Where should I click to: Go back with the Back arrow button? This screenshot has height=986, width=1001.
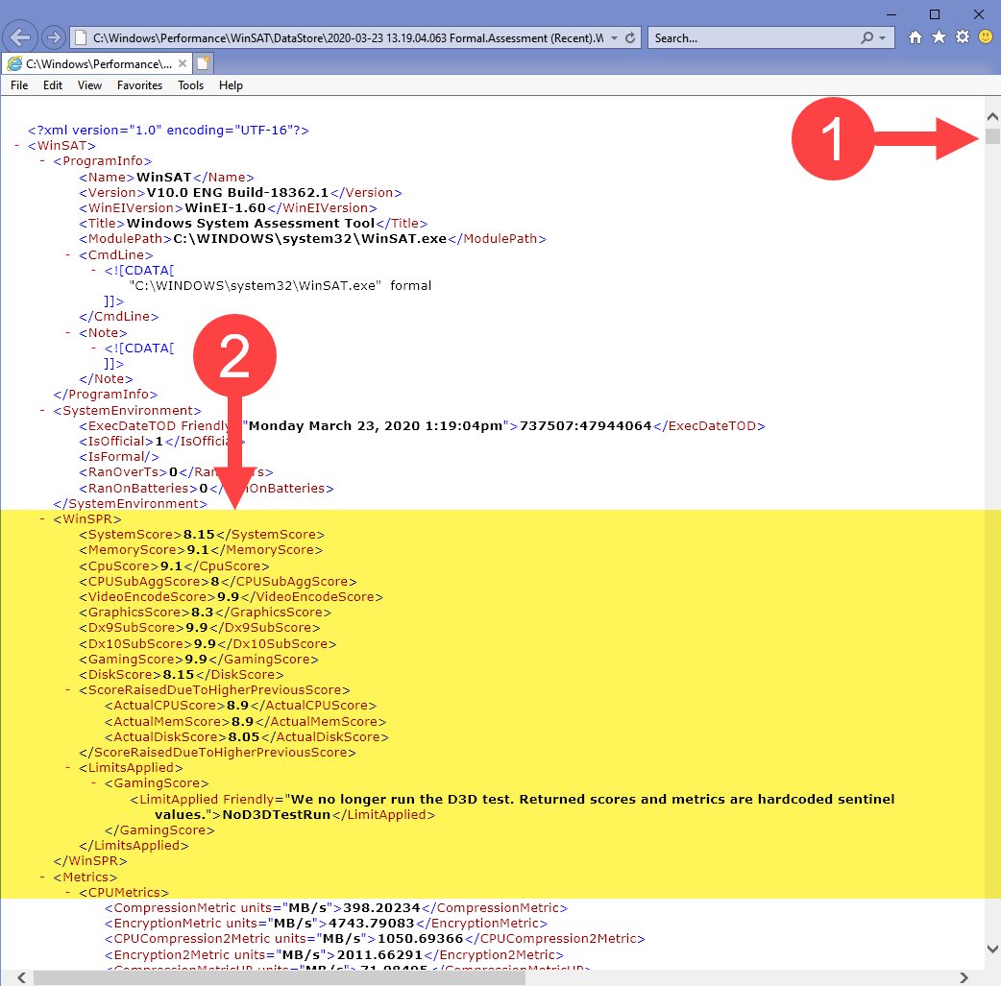coord(20,37)
